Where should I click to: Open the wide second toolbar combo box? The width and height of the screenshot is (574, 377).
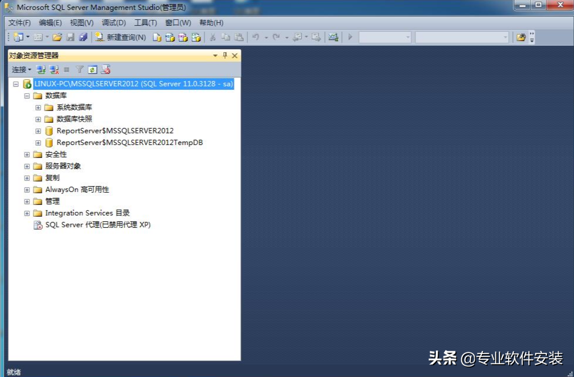tap(462, 37)
